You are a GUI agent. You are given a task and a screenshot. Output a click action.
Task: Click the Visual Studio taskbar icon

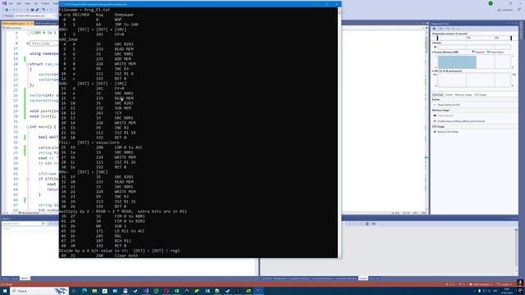[146, 291]
